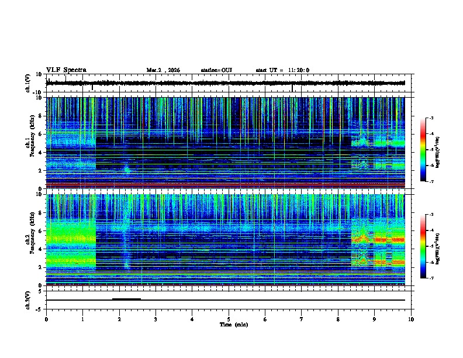
Task: Click the "-4" label on ch.2 colorbar
Action: point(431,230)
